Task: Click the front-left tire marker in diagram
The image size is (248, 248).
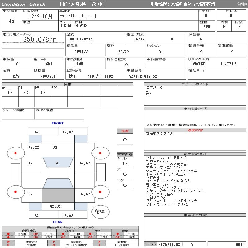Action: click(15, 153)
